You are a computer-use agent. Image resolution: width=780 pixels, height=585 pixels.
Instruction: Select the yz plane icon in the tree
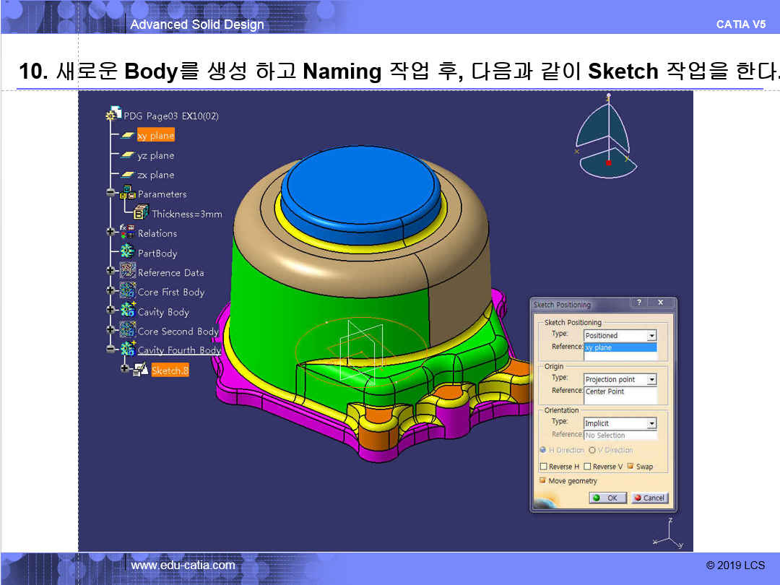(128, 155)
